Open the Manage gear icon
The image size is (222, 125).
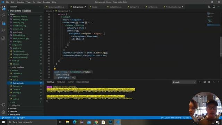(x=3, y=112)
